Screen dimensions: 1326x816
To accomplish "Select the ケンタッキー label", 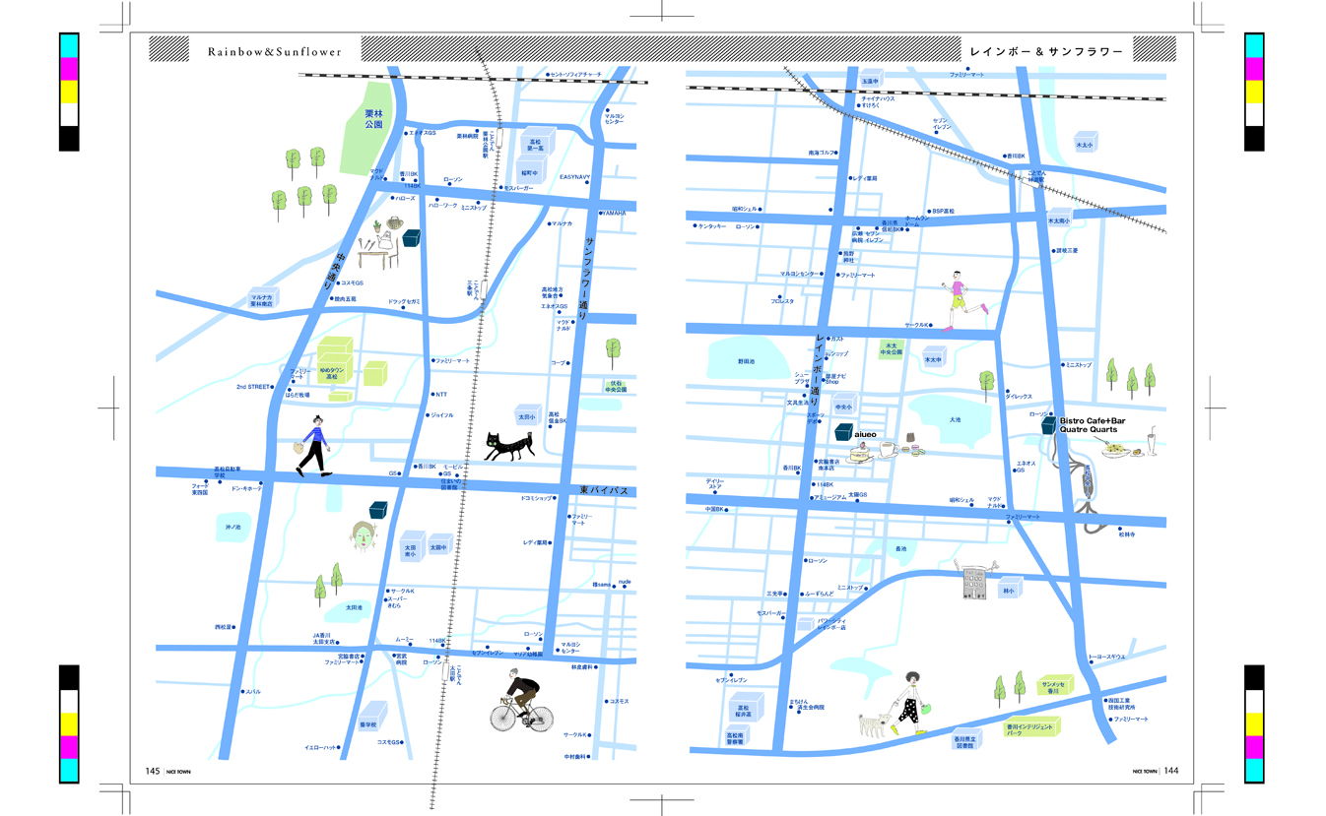I will click(x=711, y=226).
